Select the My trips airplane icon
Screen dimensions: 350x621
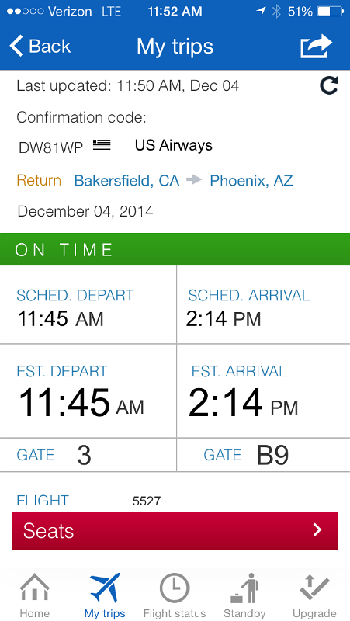point(105,588)
